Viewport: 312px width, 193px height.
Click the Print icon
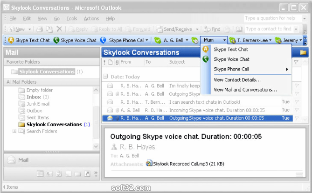point(40,29)
